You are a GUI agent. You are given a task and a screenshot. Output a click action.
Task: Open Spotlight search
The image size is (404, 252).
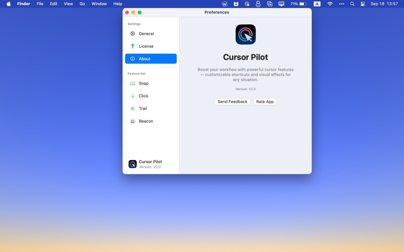point(352,4)
